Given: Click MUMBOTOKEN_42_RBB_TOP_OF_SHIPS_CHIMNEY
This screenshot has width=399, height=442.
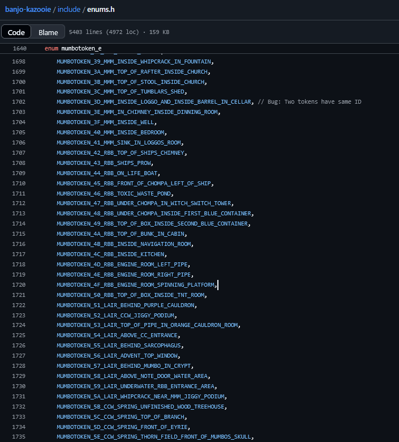Looking at the screenshot, I should point(121,153).
